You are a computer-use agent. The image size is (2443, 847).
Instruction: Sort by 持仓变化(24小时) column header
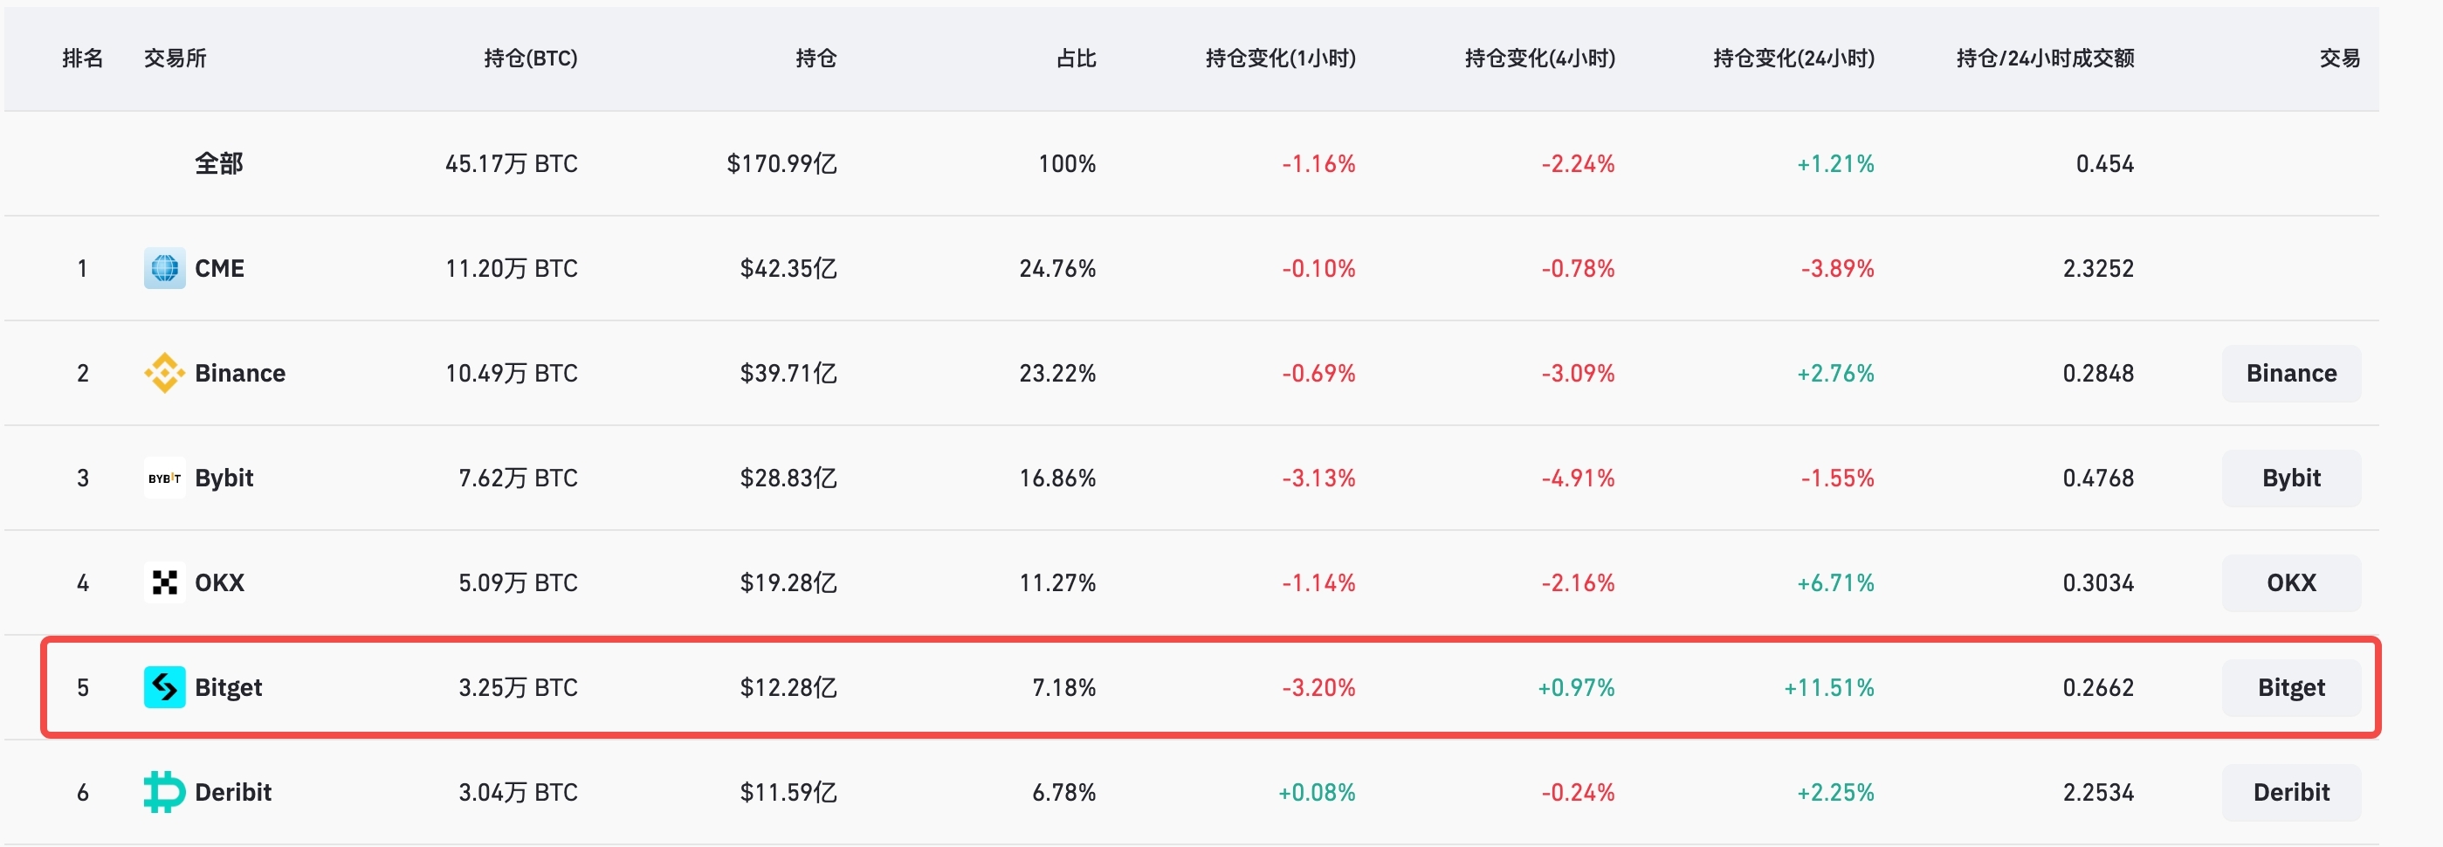[1793, 59]
